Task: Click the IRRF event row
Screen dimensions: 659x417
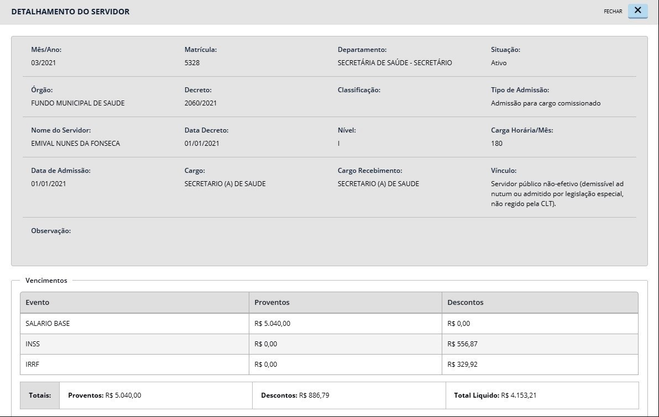Action: pos(329,365)
